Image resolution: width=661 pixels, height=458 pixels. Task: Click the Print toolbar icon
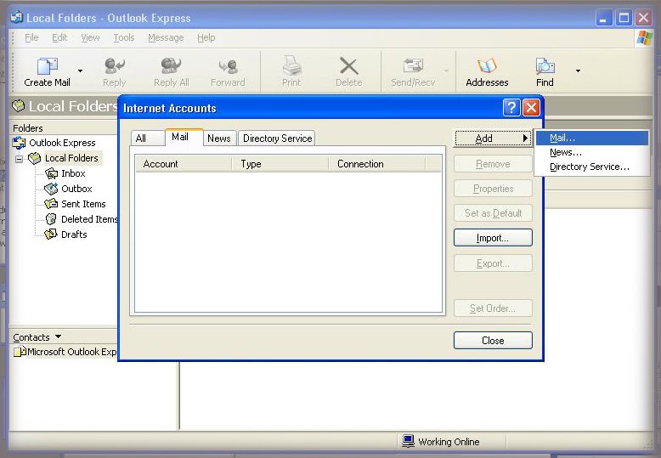291,65
